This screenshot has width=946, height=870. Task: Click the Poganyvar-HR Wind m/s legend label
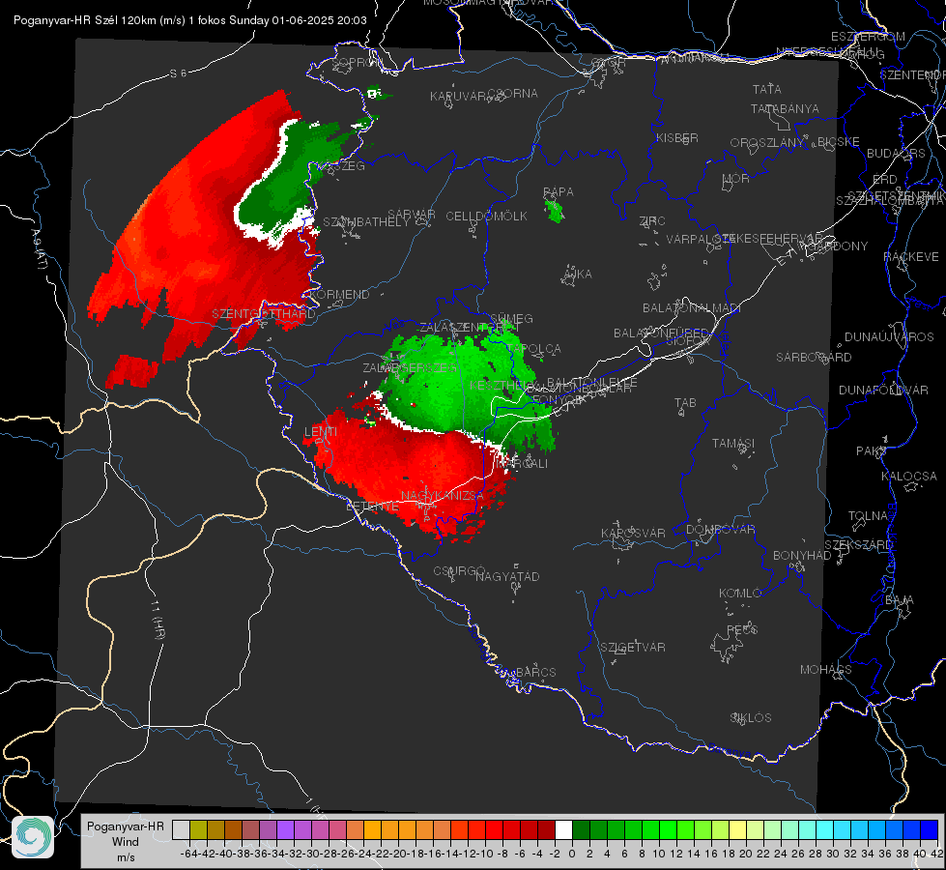126,842
